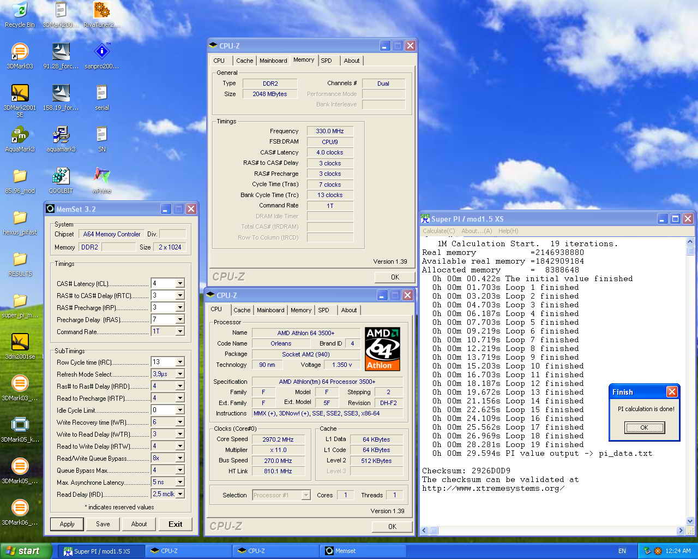Launch wPrime from the desktop

101,181
